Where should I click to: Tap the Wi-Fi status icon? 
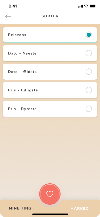coord(86,6)
